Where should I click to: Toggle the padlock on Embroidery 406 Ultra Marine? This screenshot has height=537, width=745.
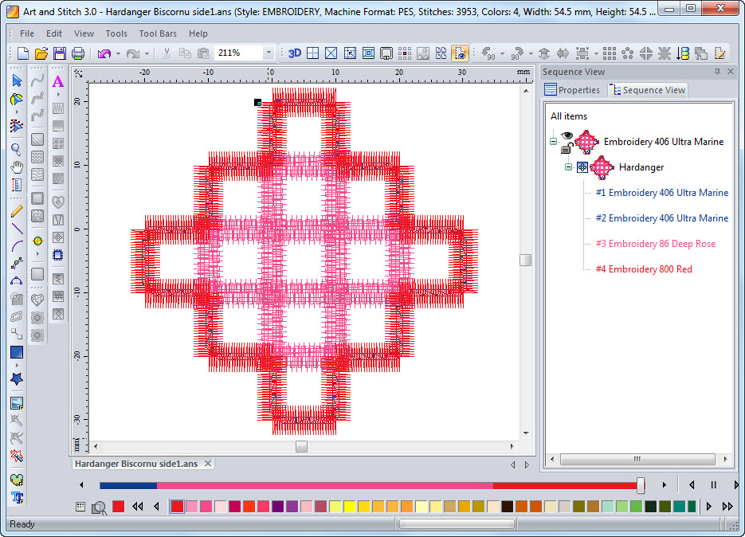point(566,148)
